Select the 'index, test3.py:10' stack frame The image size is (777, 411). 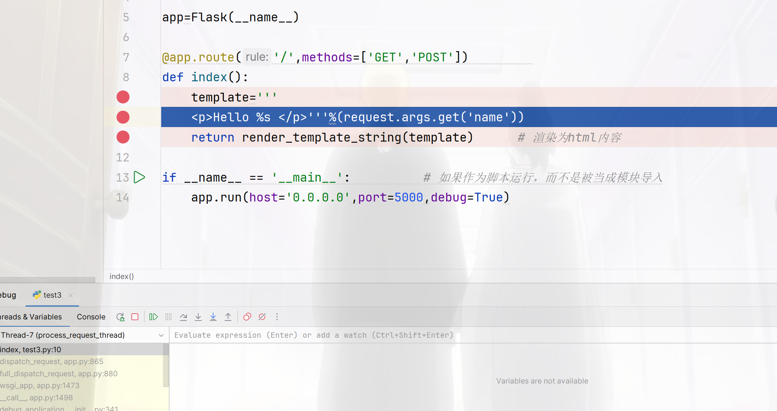pyautogui.click(x=81, y=350)
